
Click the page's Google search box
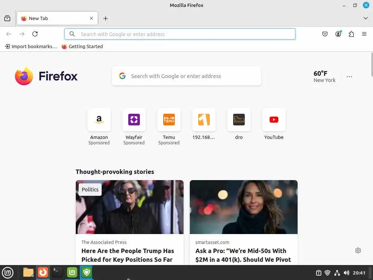tap(186, 76)
